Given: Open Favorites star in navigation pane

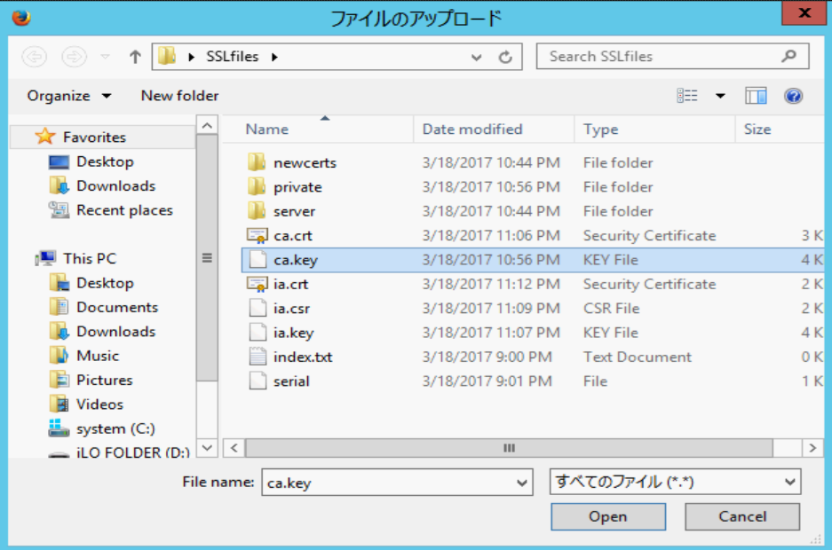Looking at the screenshot, I should [x=45, y=137].
